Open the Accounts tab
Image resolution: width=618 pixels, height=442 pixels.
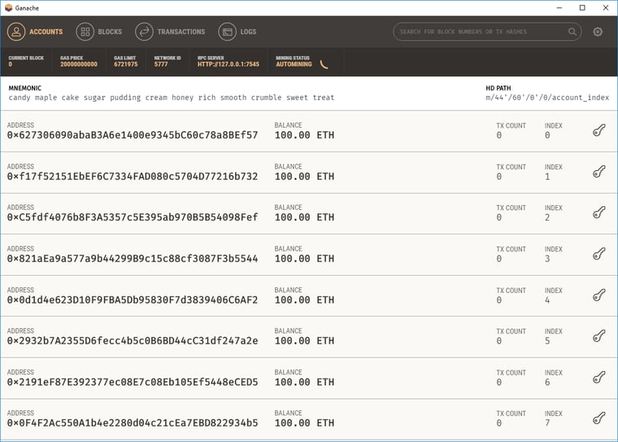click(x=35, y=32)
